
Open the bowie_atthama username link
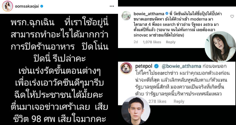(x=149, y=14)
